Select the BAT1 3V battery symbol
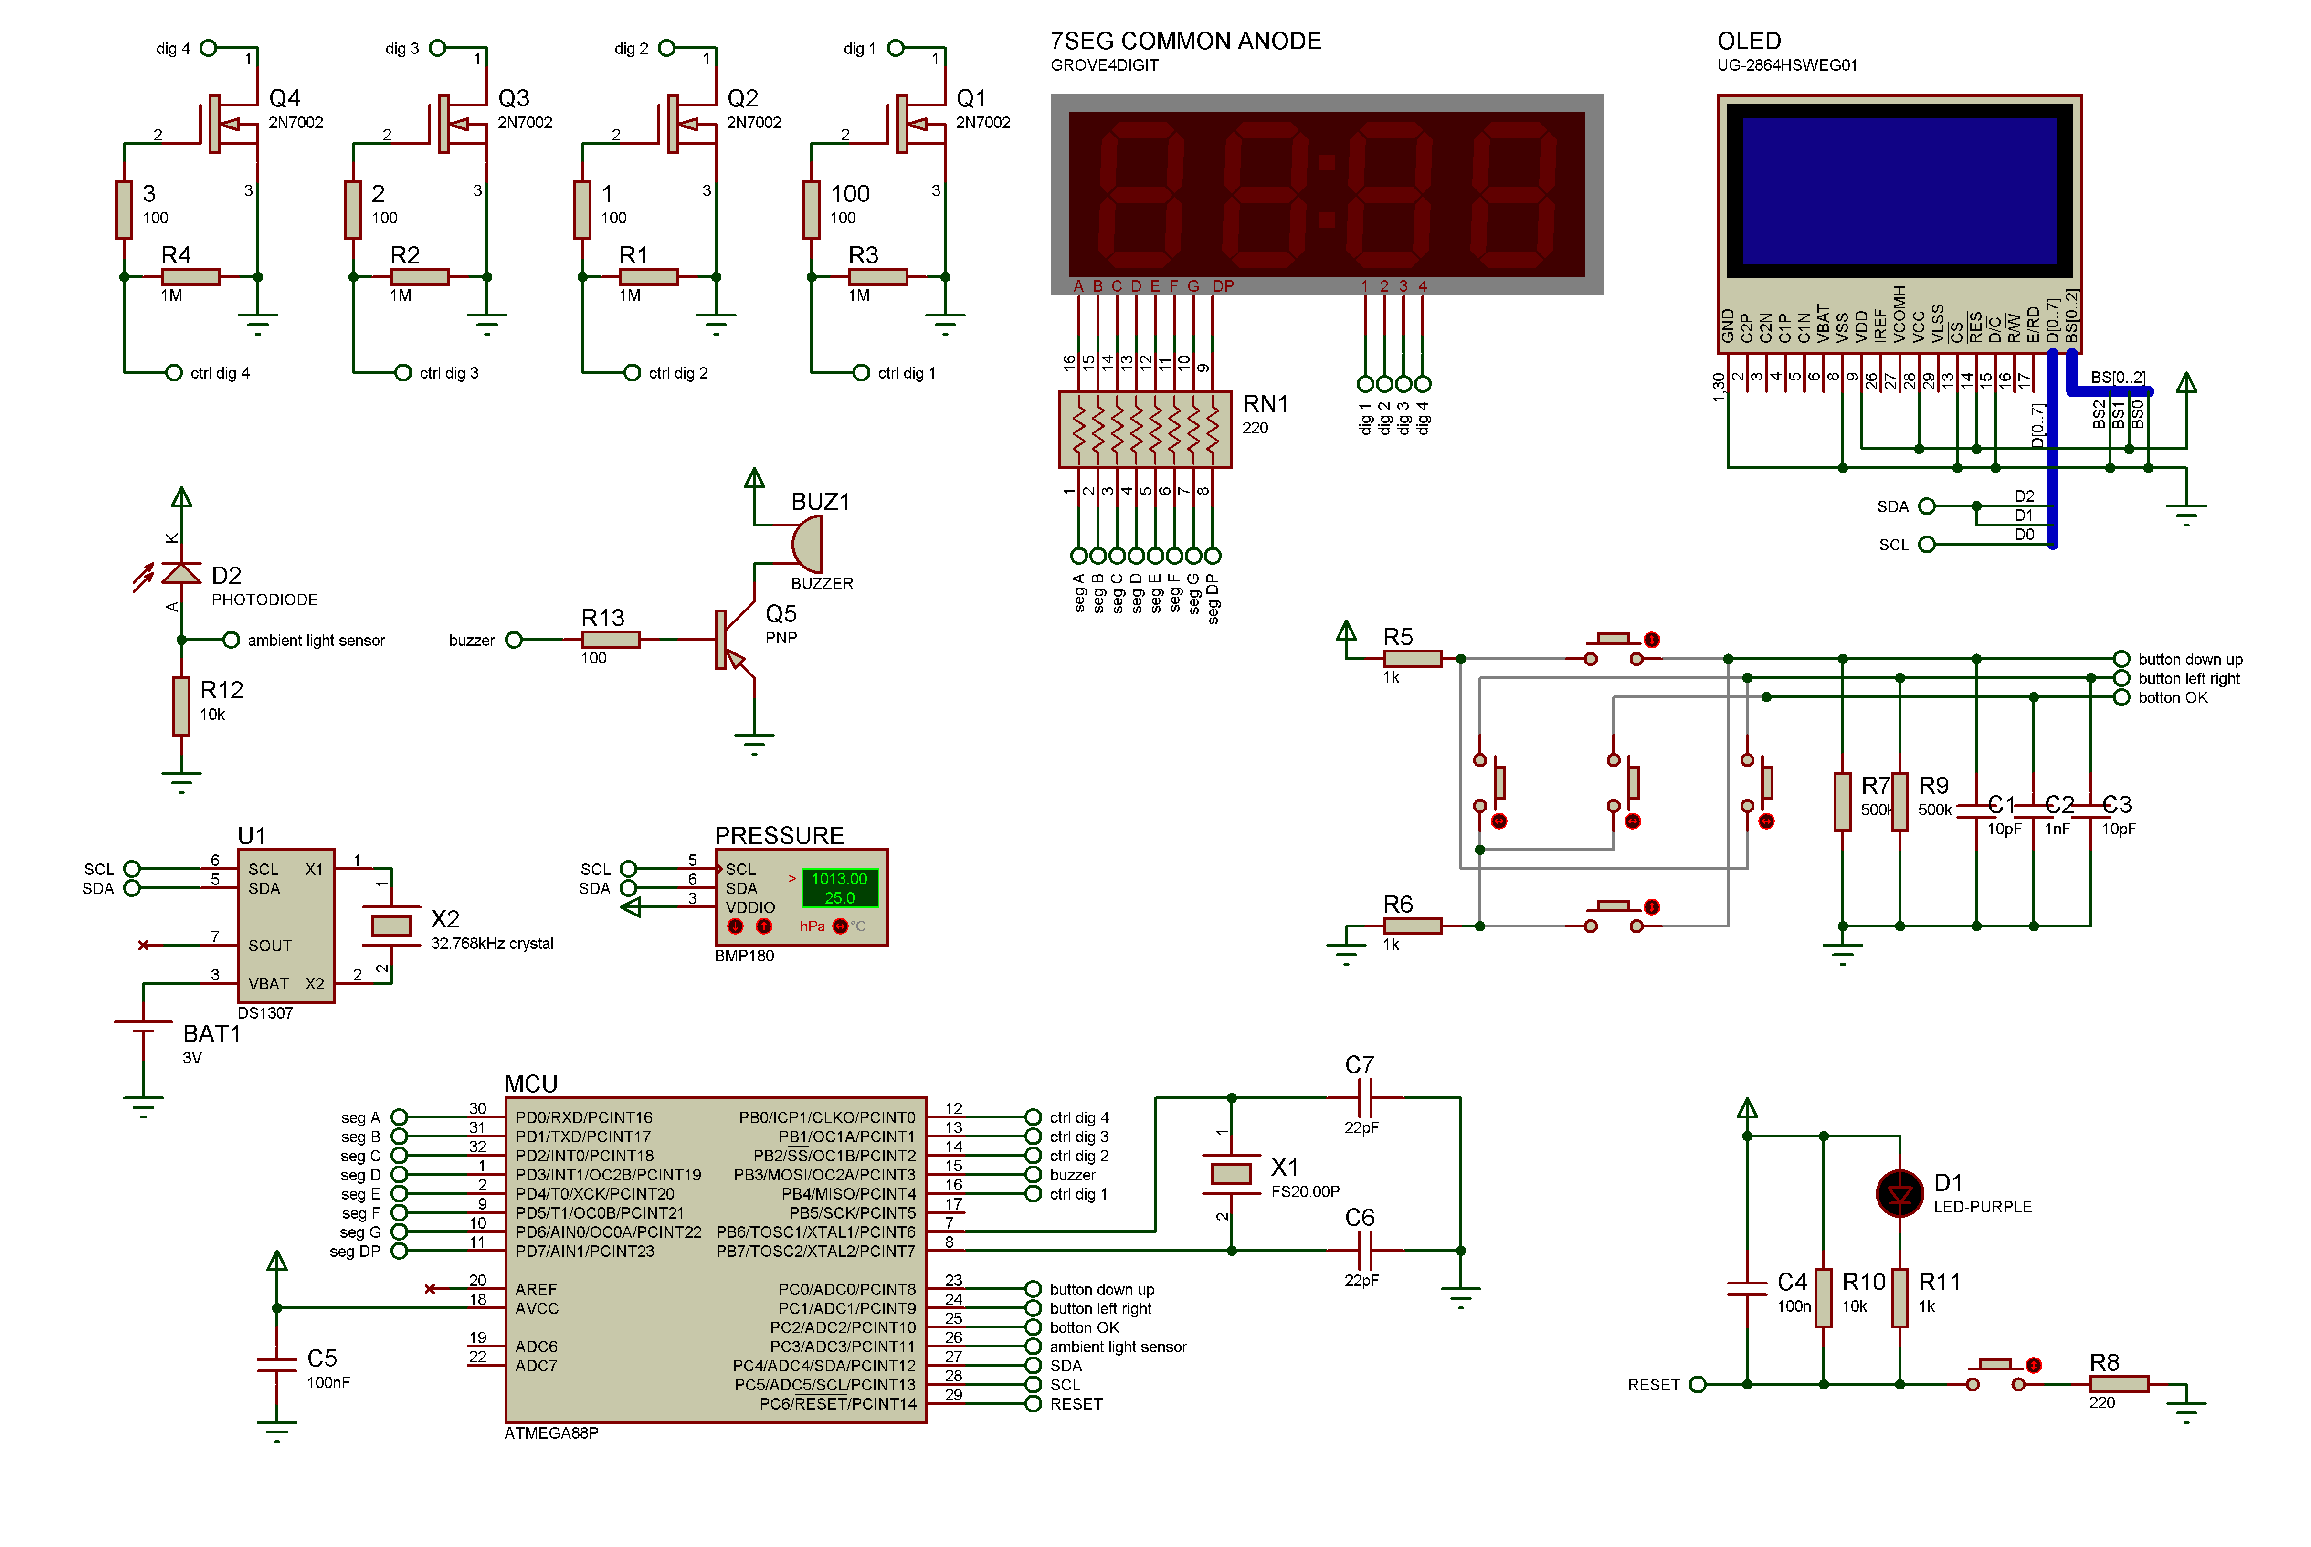The width and height of the screenshot is (2311, 1547). (144, 1027)
